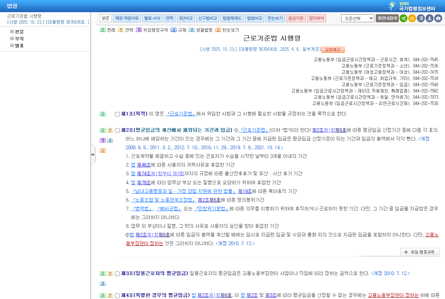Click the 화면내검색 button
This screenshot has height=299, width=445.
click(x=387, y=18)
